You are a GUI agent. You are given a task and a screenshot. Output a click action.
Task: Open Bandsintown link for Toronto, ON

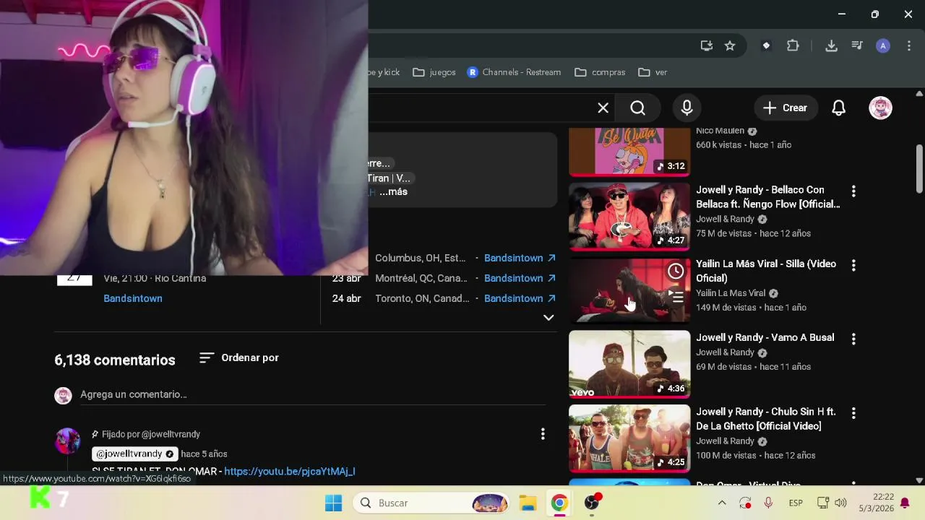pos(520,298)
